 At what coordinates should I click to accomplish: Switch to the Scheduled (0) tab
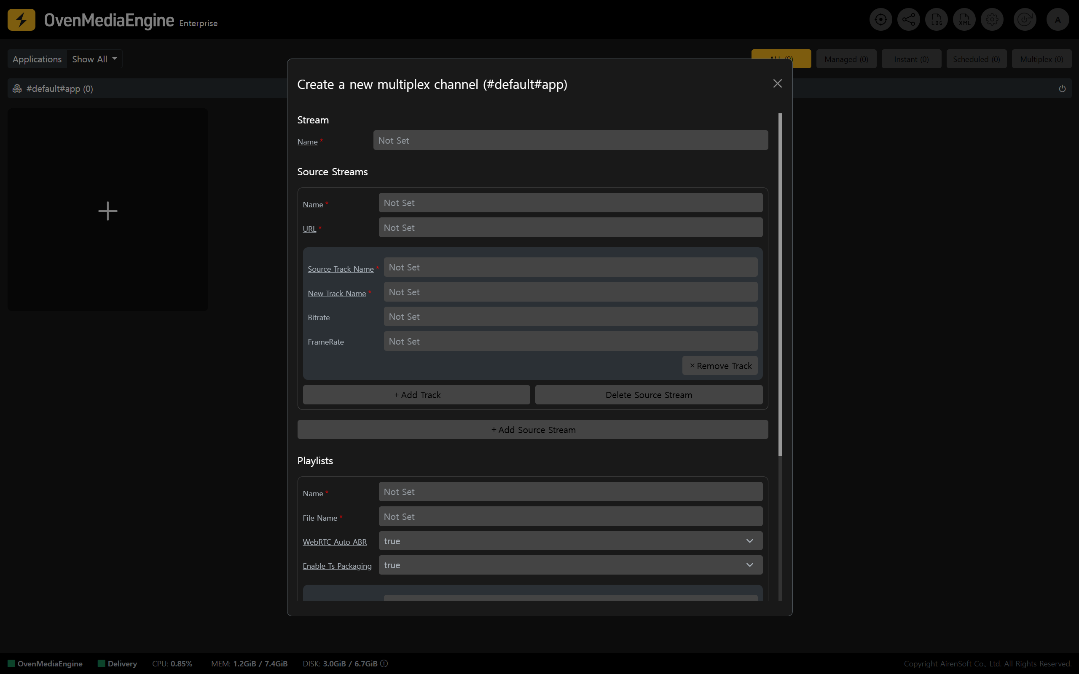(976, 59)
